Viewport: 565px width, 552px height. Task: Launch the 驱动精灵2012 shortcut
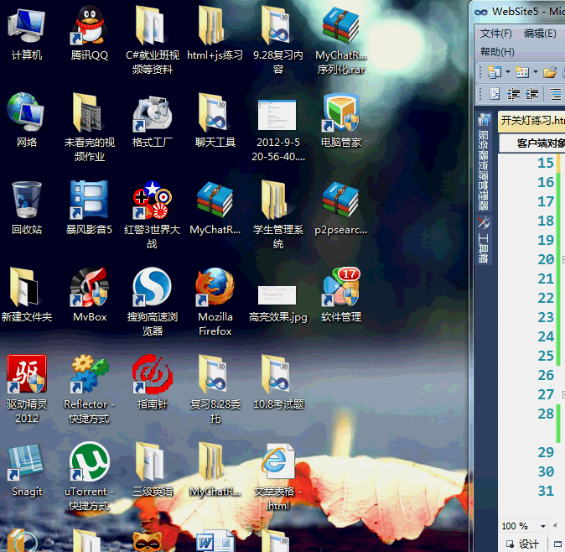tap(26, 388)
